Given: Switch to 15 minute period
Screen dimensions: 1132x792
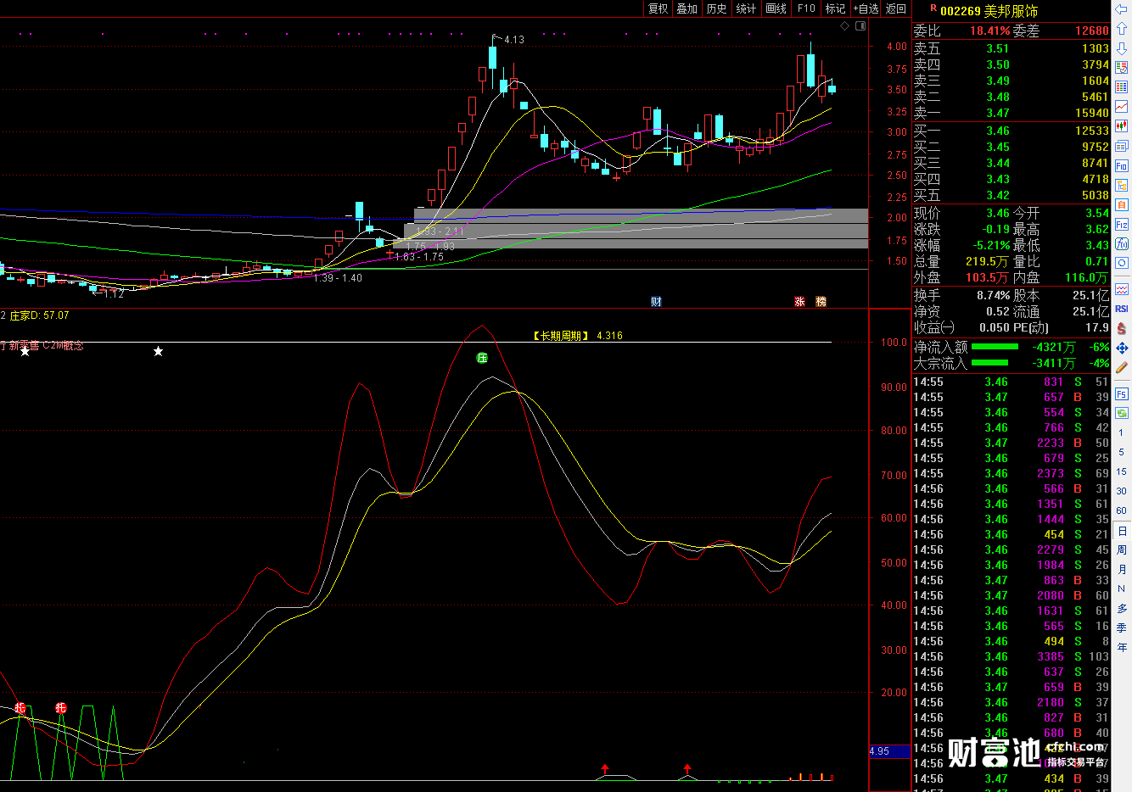Looking at the screenshot, I should pyautogui.click(x=1122, y=471).
